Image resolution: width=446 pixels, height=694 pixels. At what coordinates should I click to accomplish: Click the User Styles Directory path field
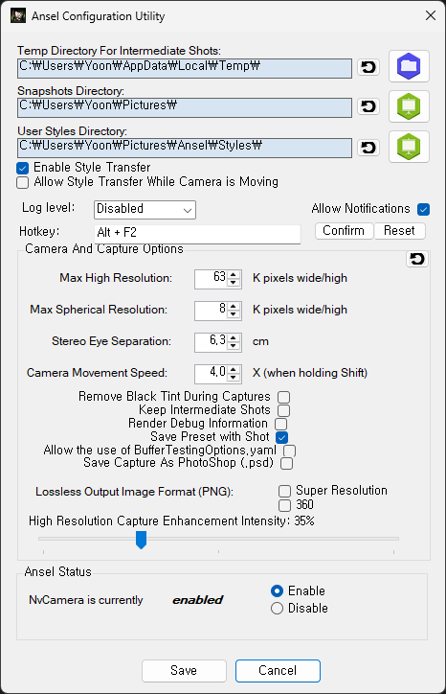(x=185, y=149)
